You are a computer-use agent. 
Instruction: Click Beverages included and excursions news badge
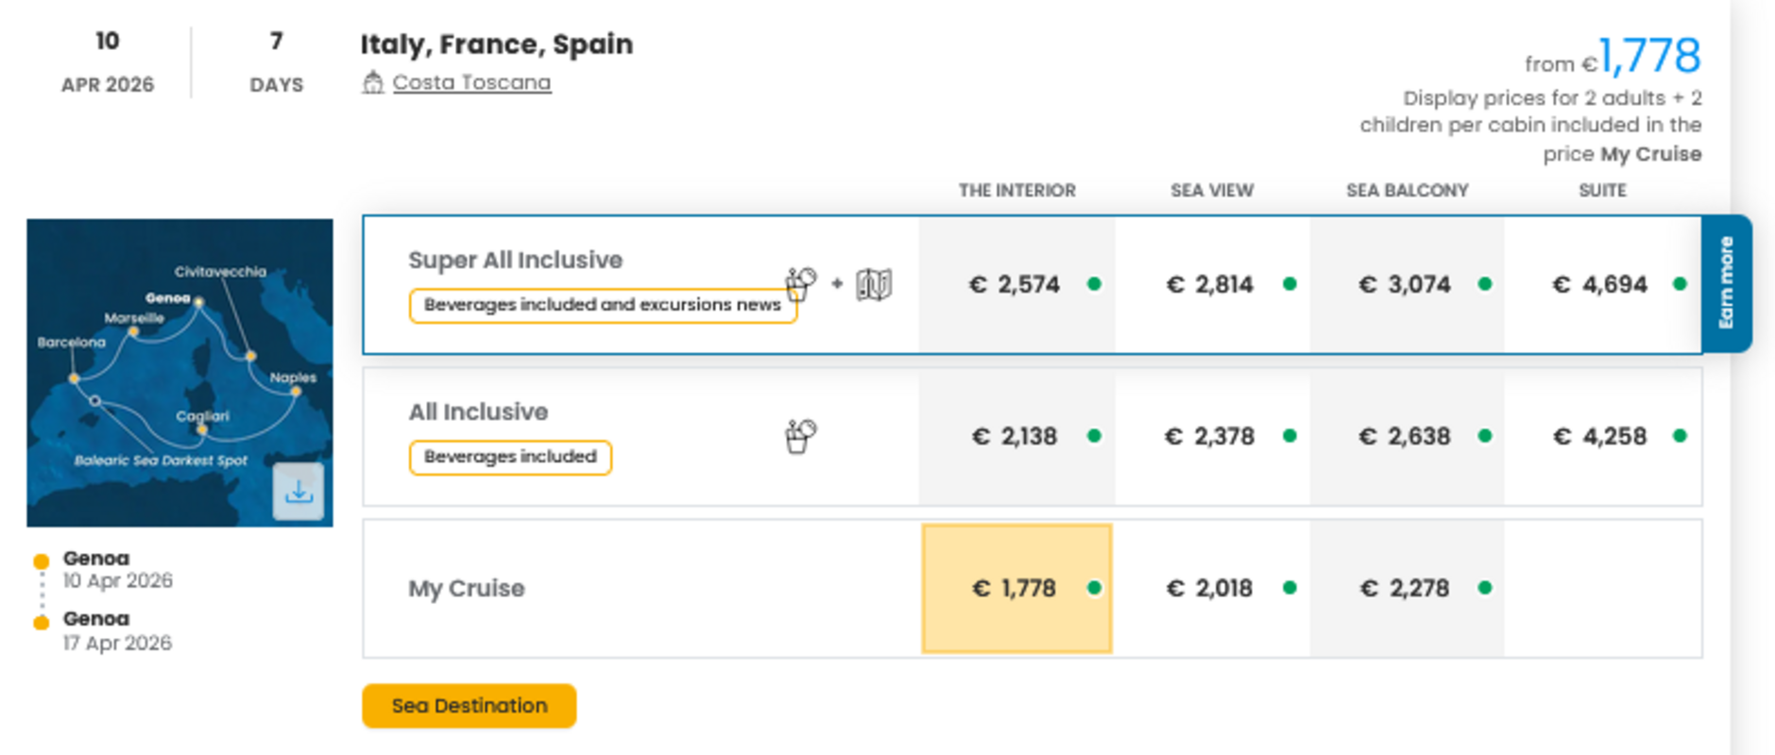(602, 306)
